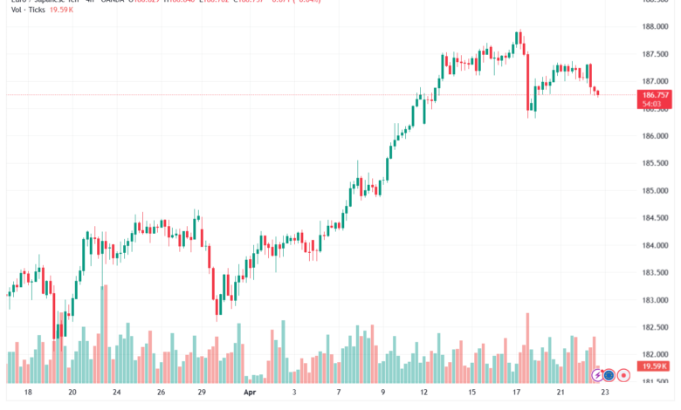Click the 54:03 candle countdown timer
This screenshot has width=681, height=410.
(x=651, y=104)
